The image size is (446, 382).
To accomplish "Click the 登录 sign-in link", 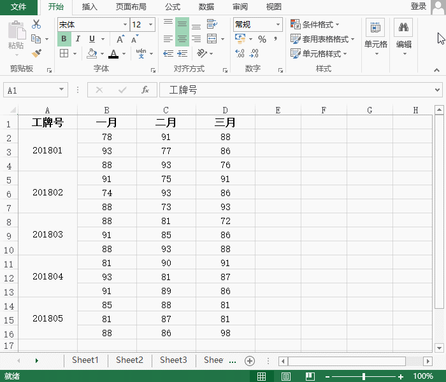I will tap(418, 6).
